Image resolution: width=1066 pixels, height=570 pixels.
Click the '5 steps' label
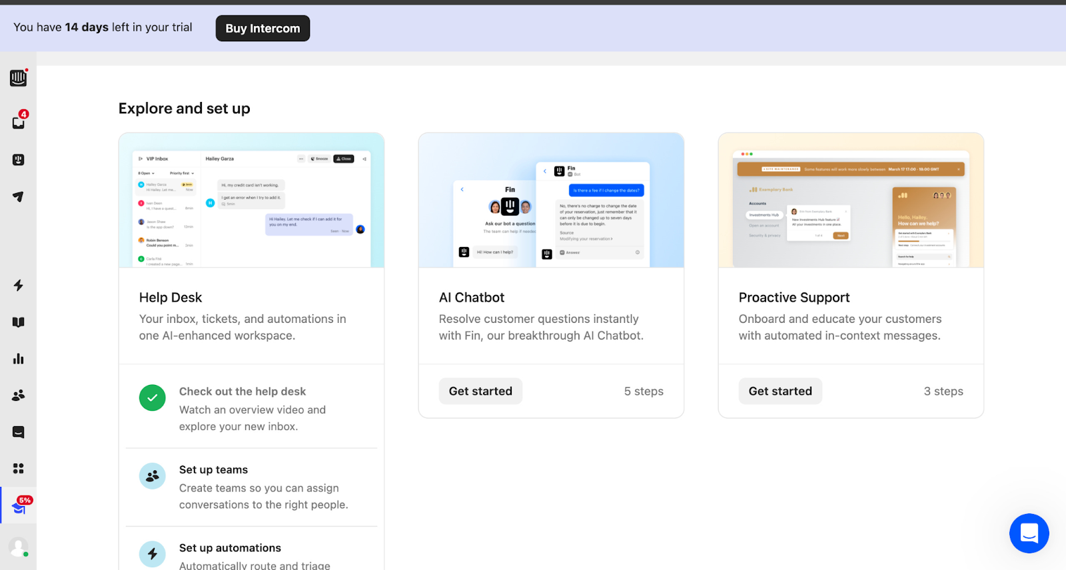pyautogui.click(x=644, y=392)
